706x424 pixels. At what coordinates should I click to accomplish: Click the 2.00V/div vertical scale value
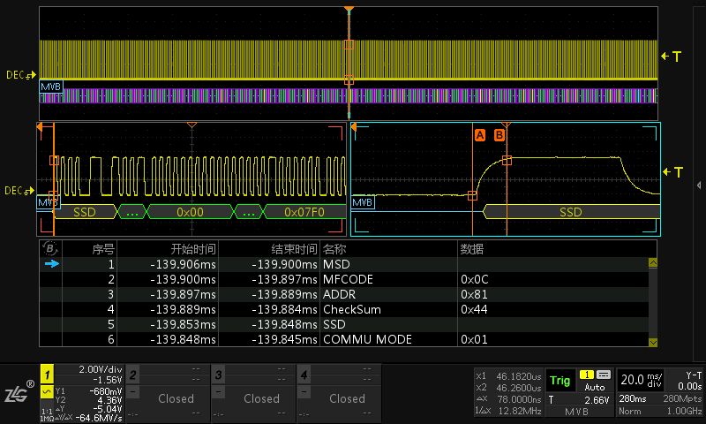pyautogui.click(x=101, y=369)
